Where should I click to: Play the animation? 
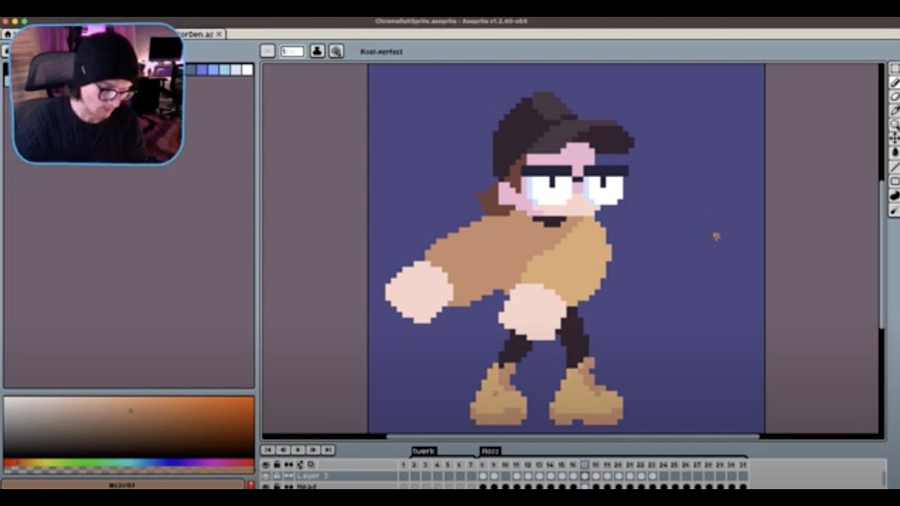point(297,450)
